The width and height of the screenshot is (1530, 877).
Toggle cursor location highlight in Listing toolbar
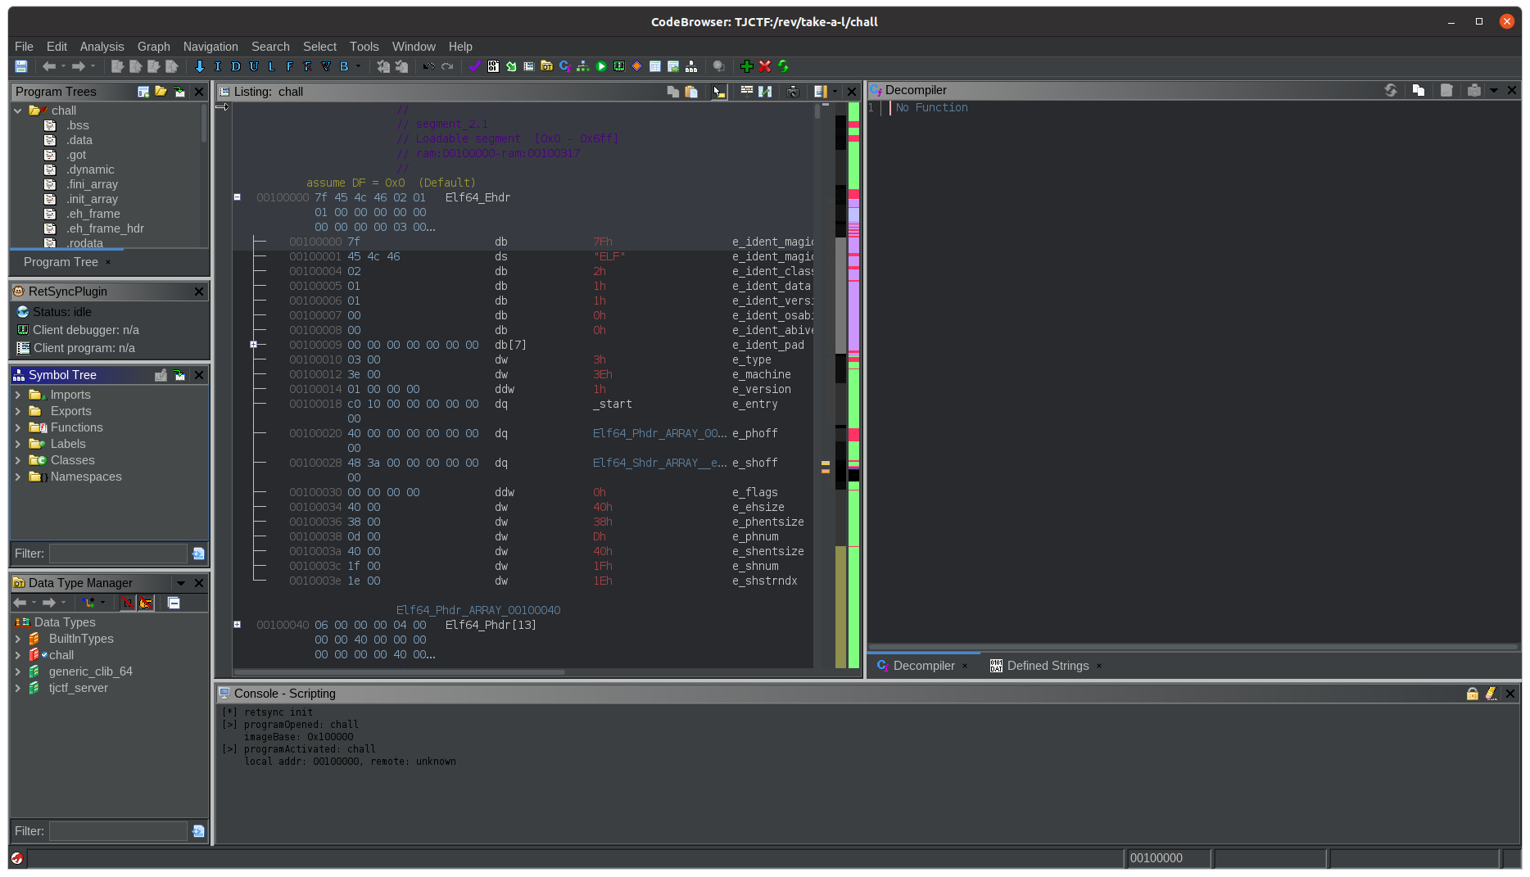(x=719, y=92)
